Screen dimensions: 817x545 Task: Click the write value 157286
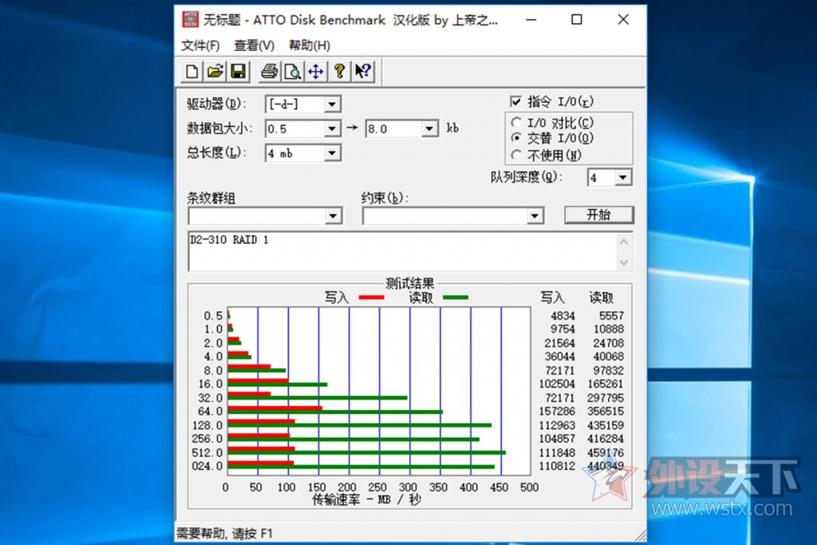[x=557, y=411]
